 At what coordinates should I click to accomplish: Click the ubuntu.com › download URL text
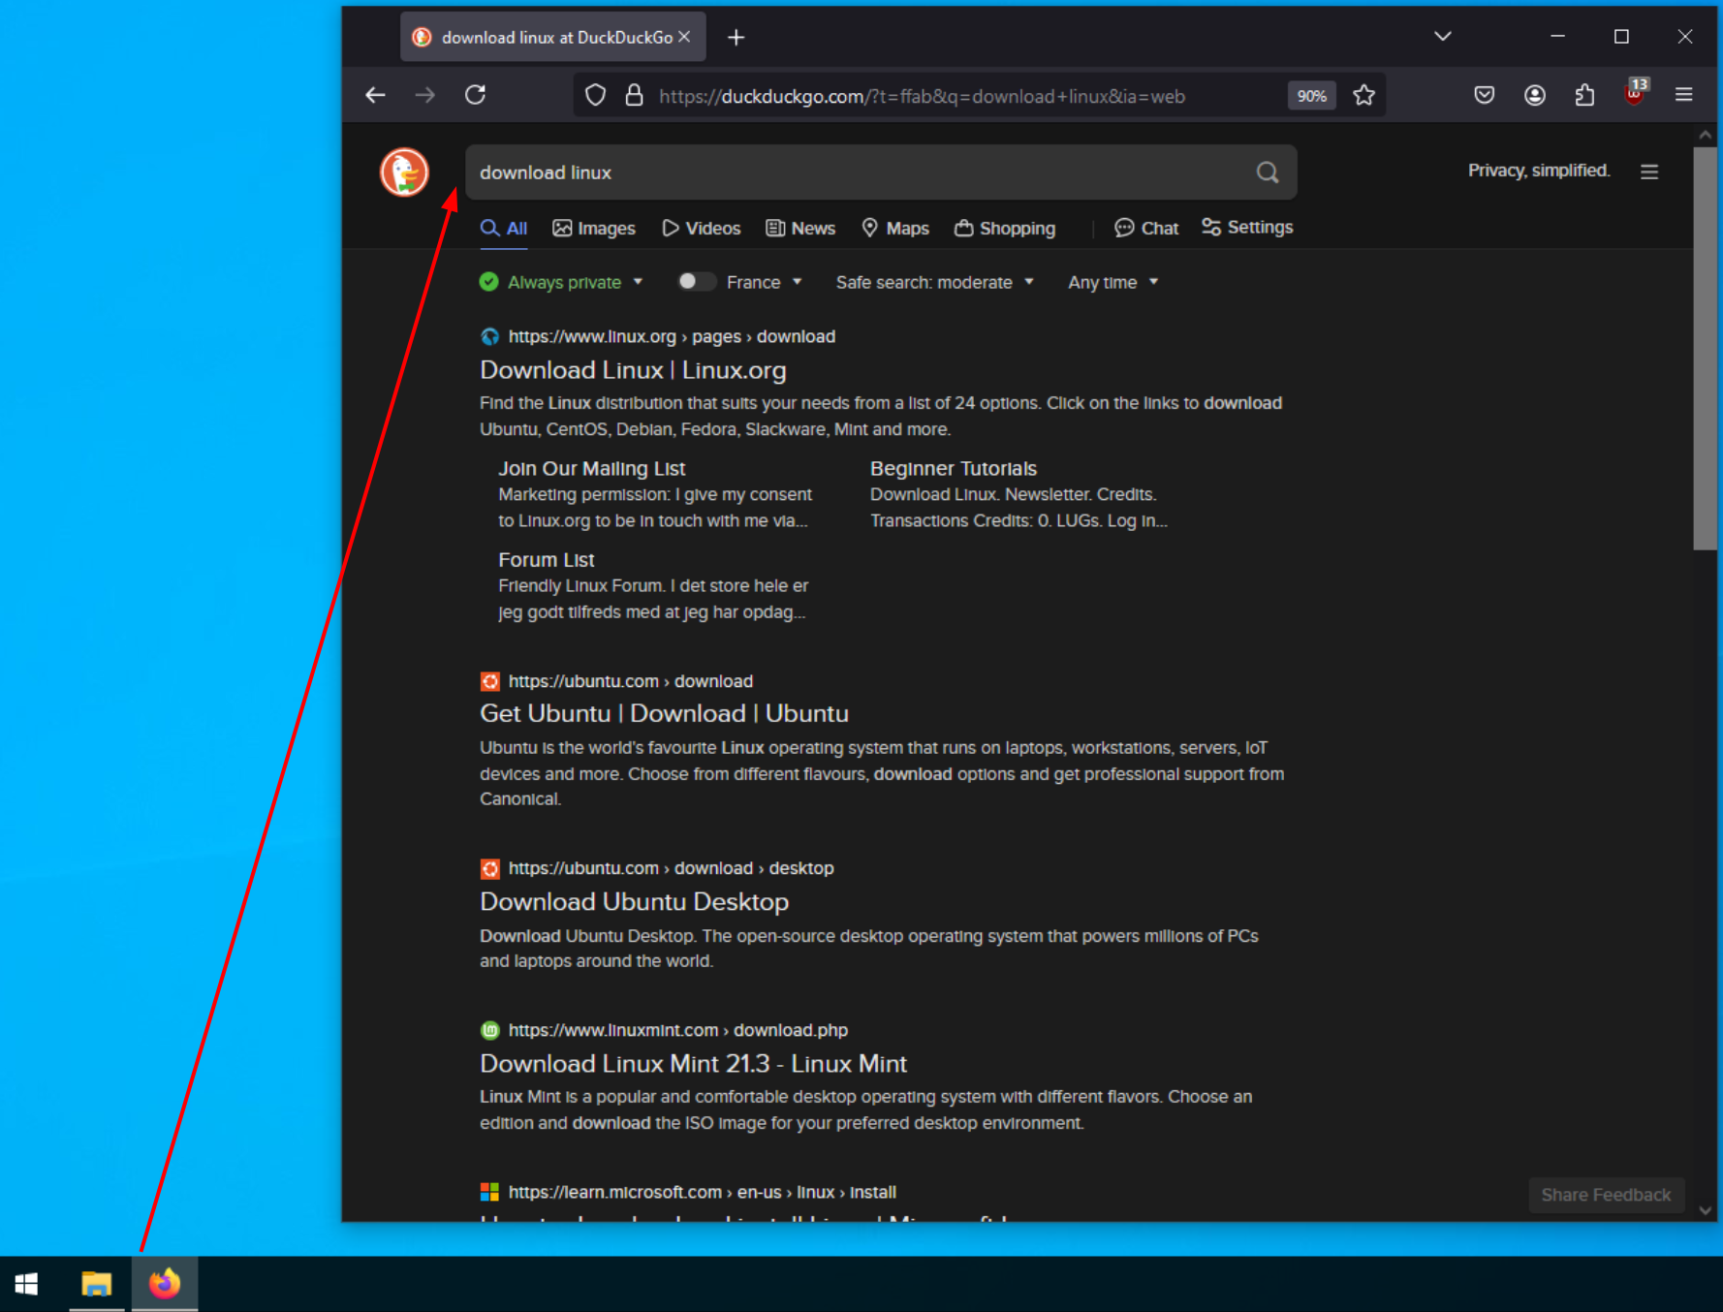point(630,681)
